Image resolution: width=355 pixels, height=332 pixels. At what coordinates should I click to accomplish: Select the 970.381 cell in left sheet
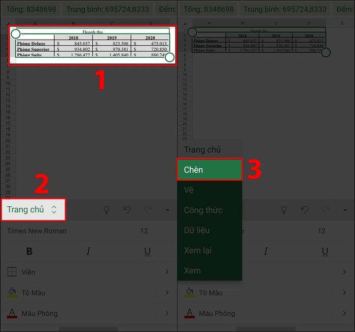click(112, 49)
